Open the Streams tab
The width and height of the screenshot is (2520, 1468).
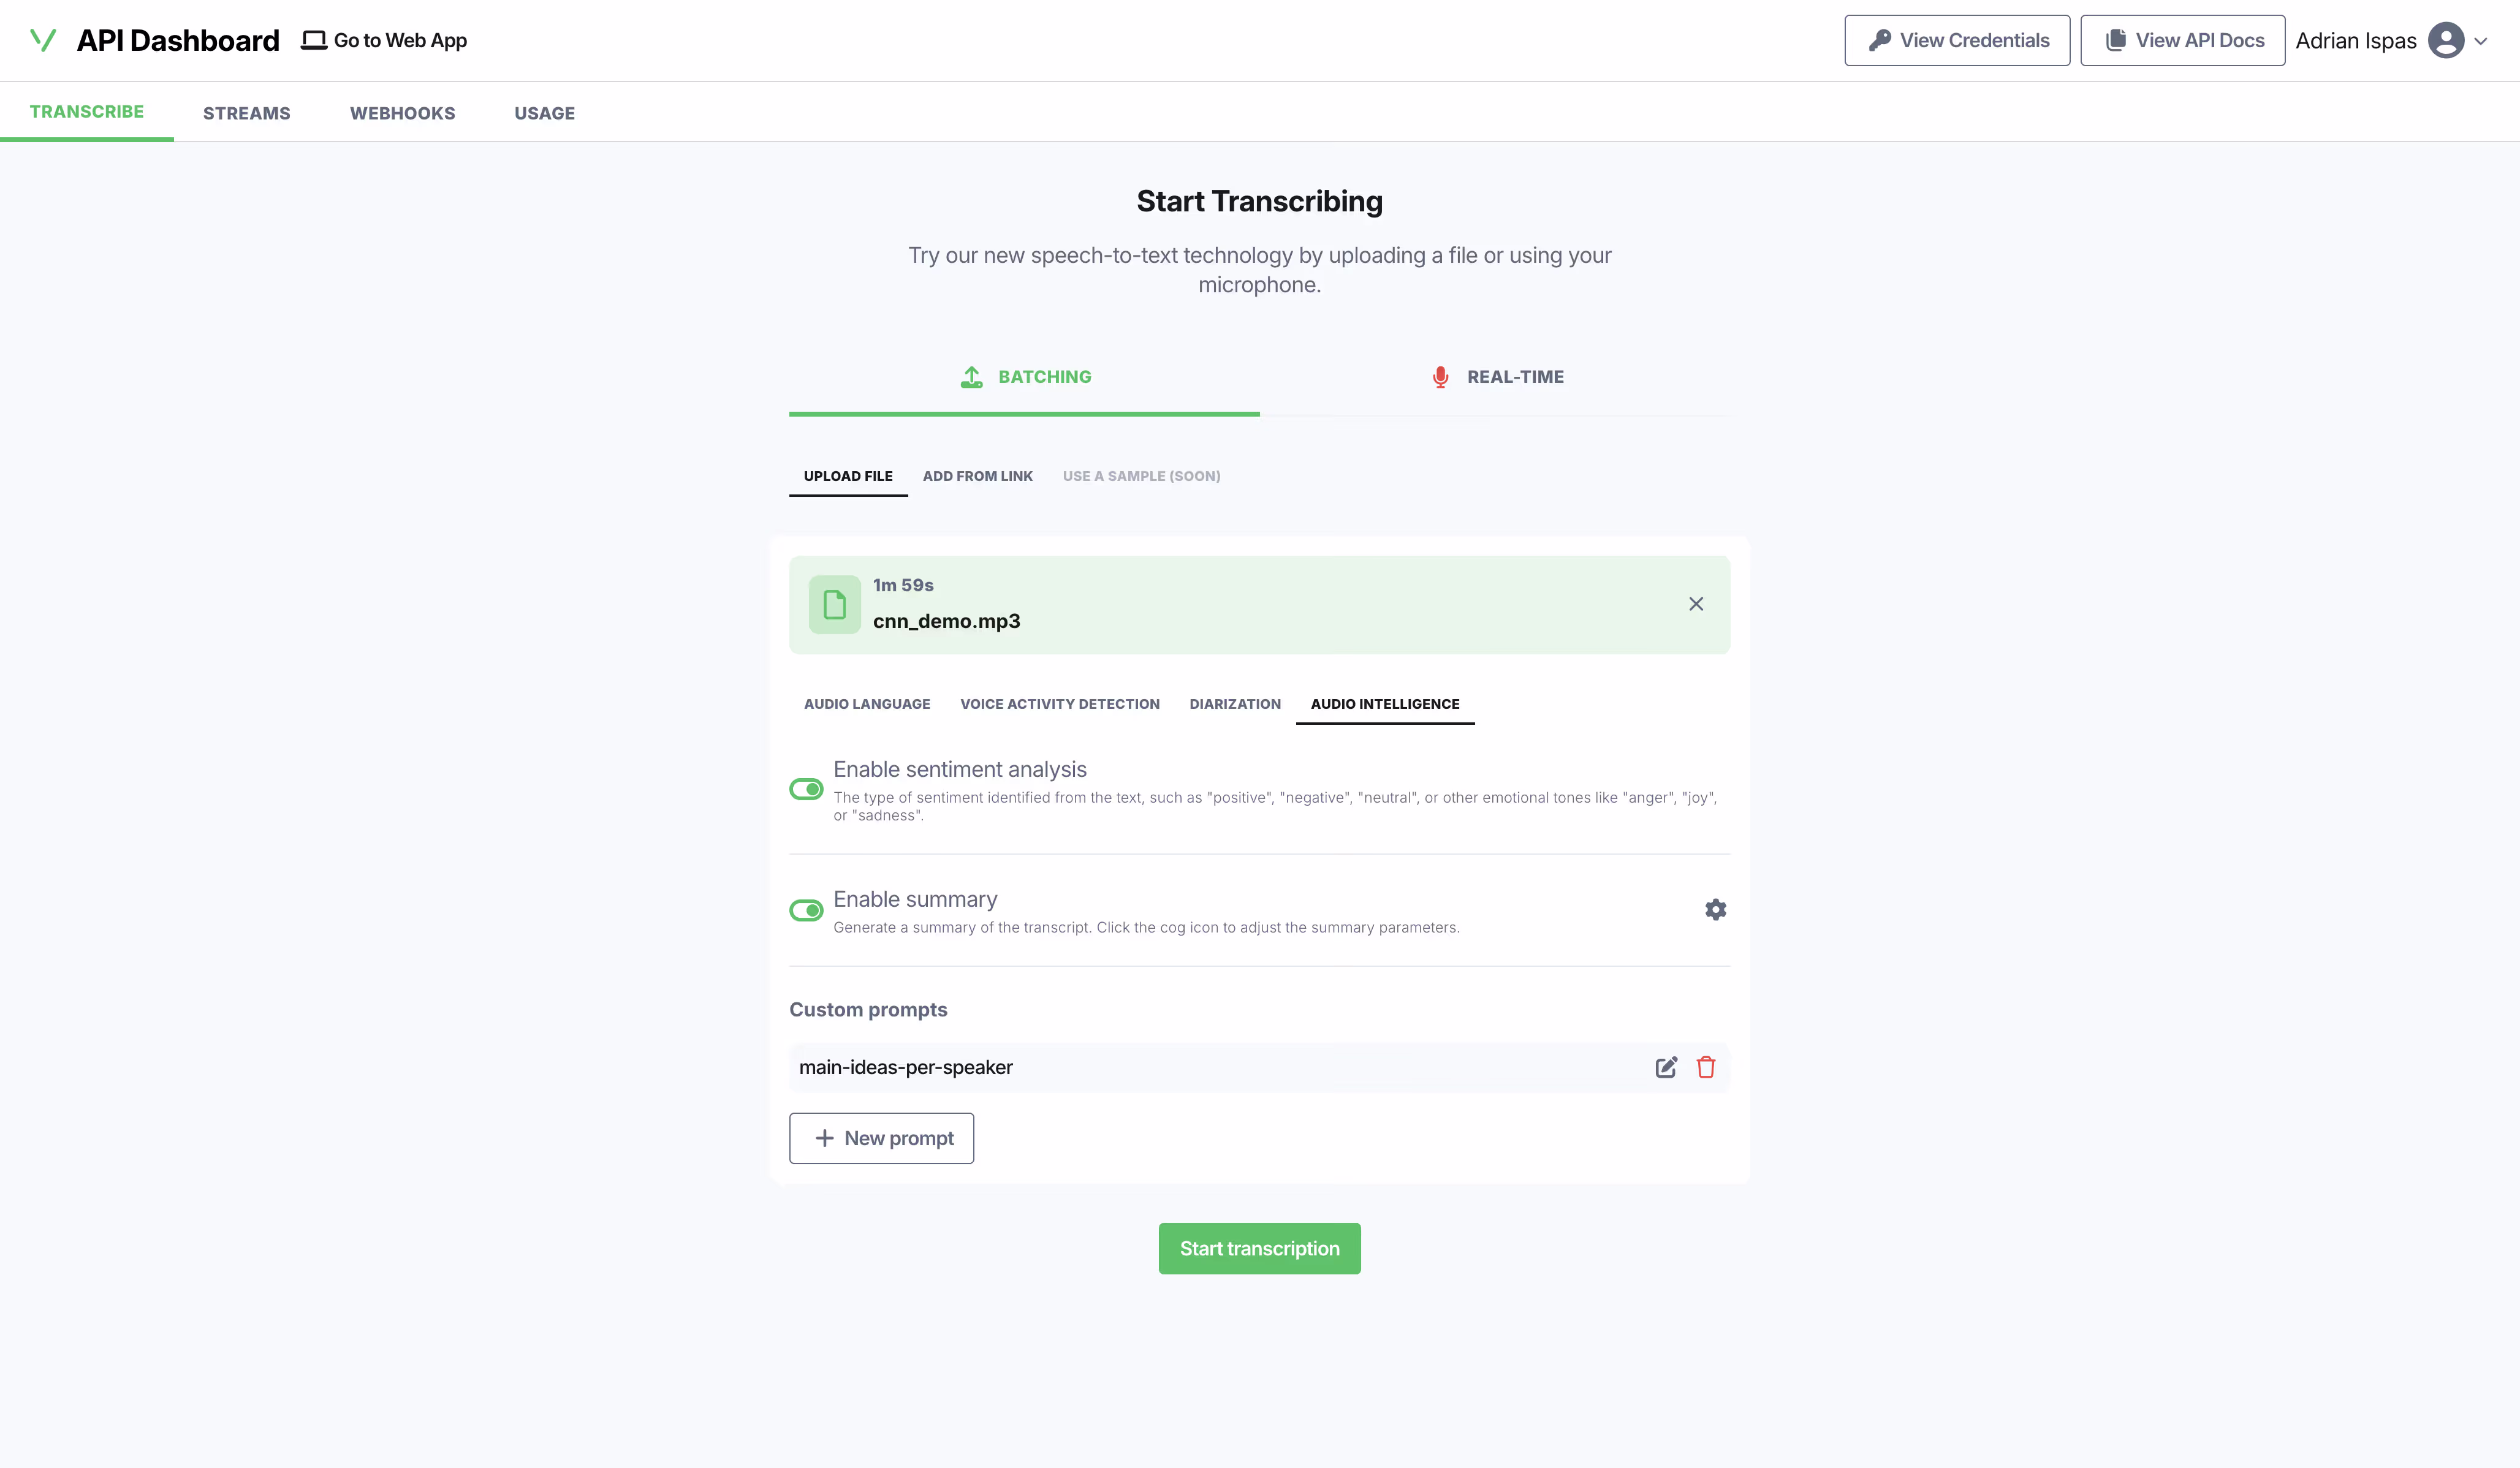click(x=246, y=113)
